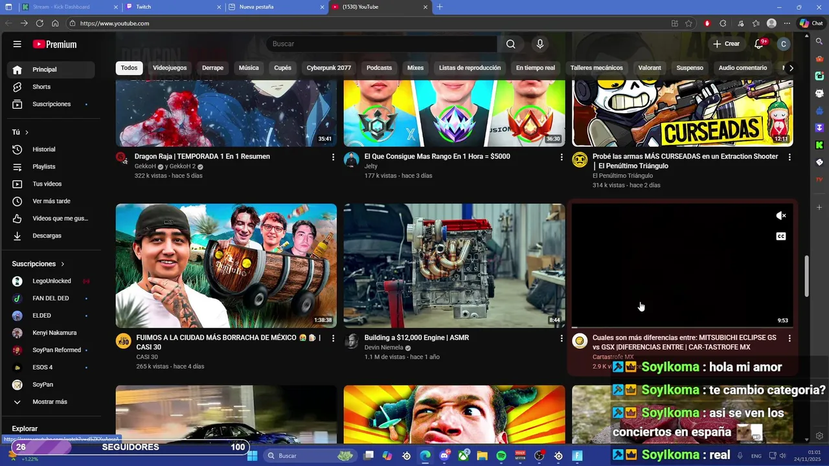The height and width of the screenshot is (466, 829).
Task: Click the preview video progress bar
Action: 682,327
